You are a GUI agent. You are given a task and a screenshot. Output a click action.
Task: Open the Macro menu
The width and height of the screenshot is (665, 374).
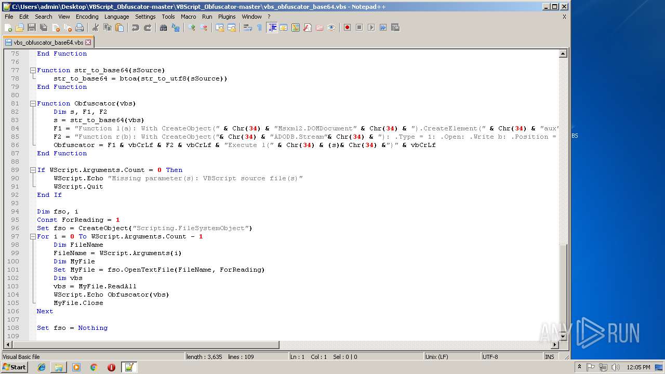point(189,17)
